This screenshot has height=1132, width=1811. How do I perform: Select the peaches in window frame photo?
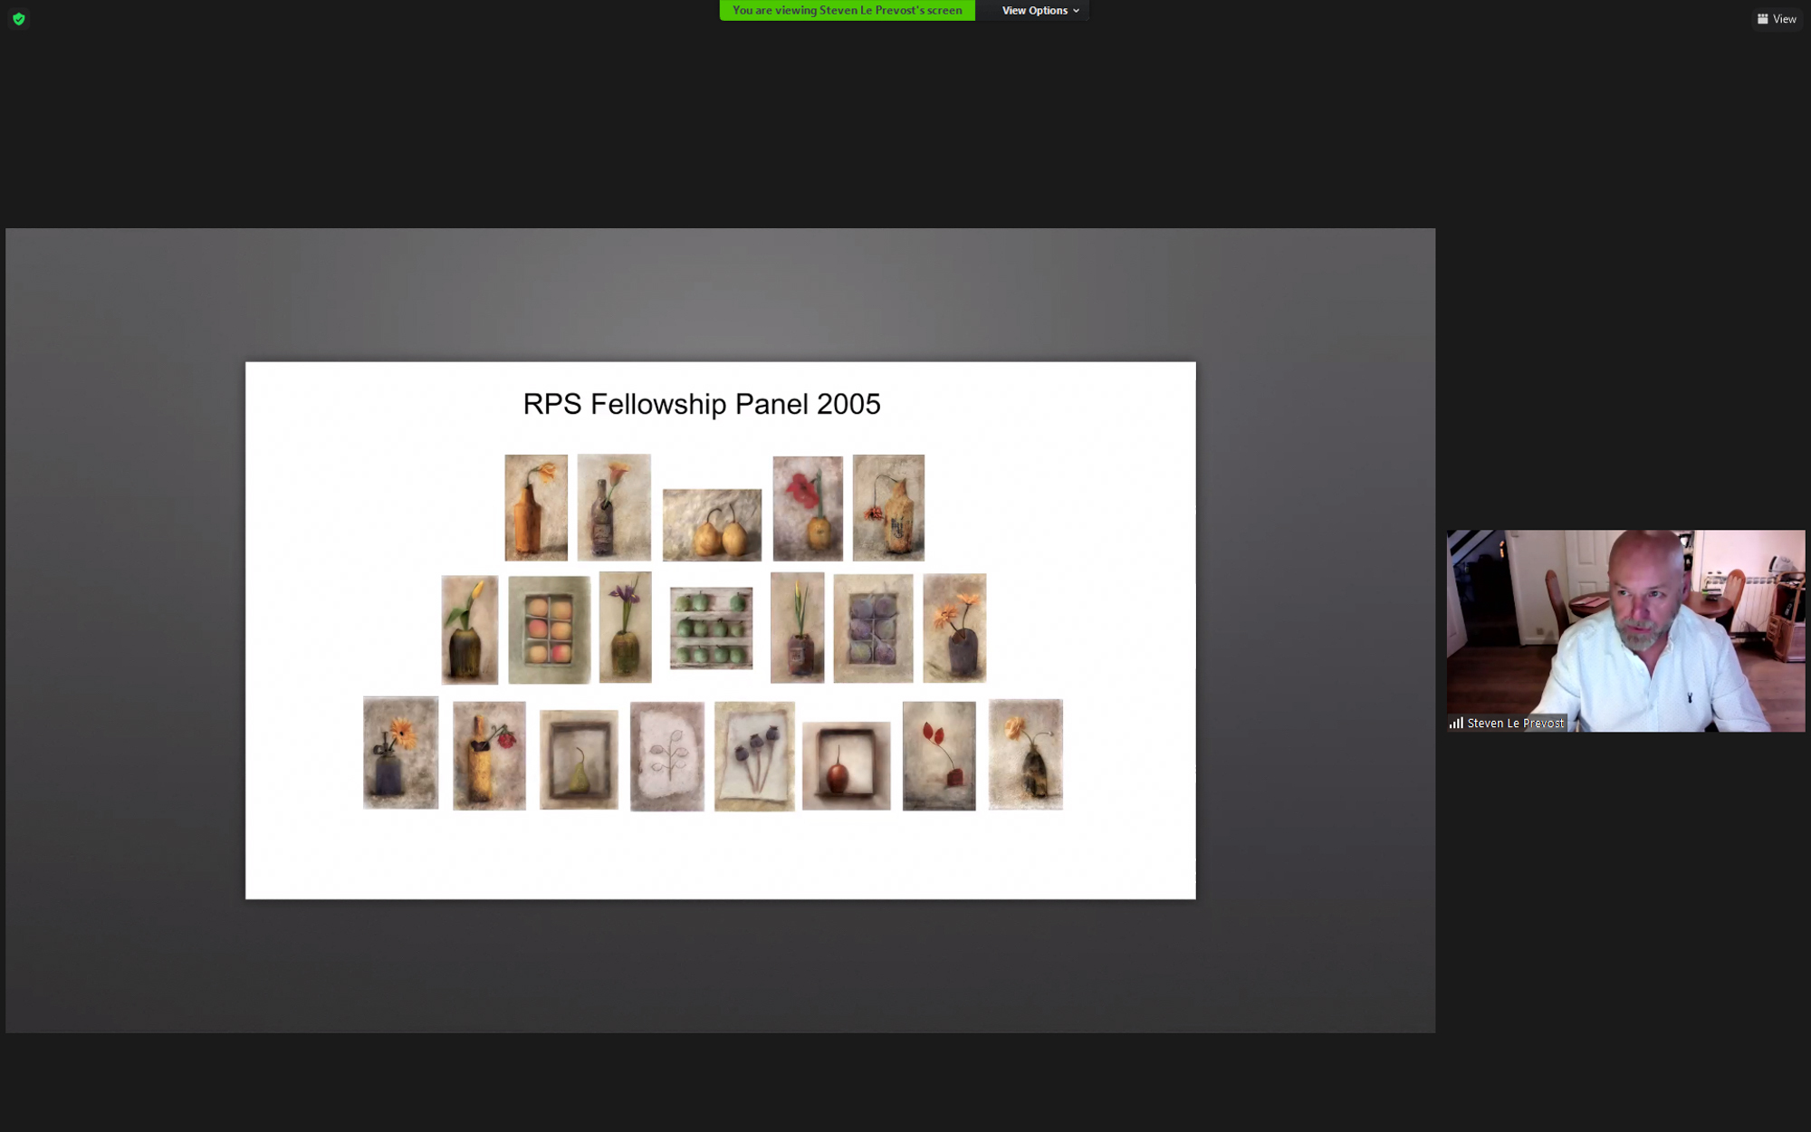click(x=549, y=629)
